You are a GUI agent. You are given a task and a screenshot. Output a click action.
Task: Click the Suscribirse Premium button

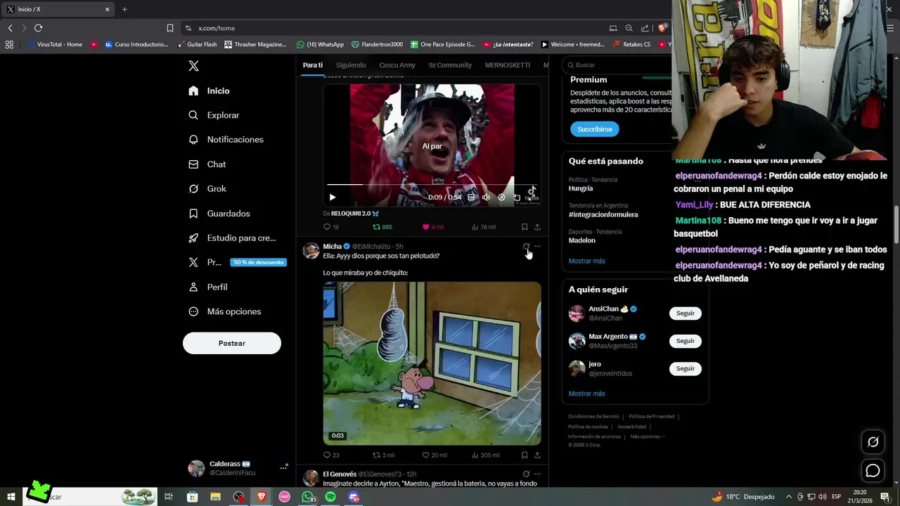[x=595, y=129]
